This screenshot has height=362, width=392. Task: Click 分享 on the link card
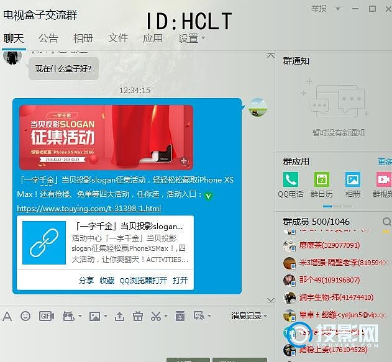(x=86, y=280)
